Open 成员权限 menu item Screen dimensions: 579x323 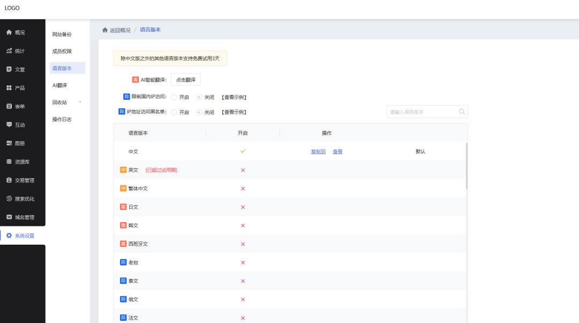click(62, 52)
